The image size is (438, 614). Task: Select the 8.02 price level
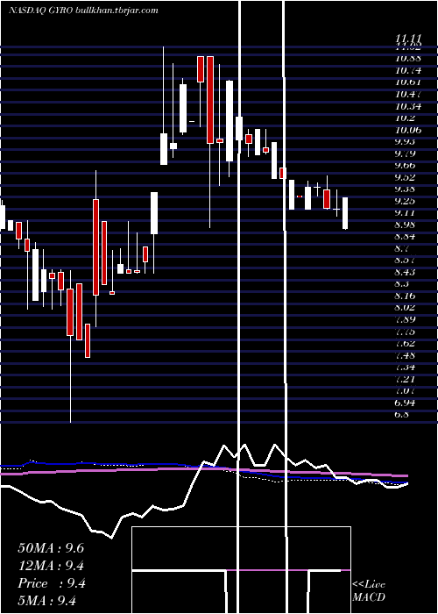[405, 308]
